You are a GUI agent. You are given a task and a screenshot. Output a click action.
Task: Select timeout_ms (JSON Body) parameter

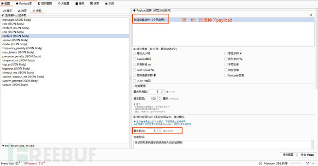[65, 72]
